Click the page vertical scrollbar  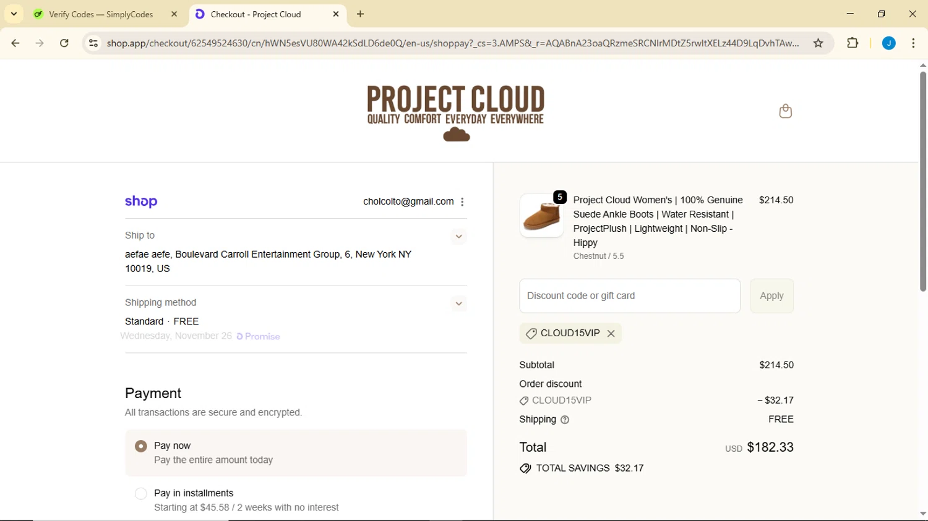922,182
